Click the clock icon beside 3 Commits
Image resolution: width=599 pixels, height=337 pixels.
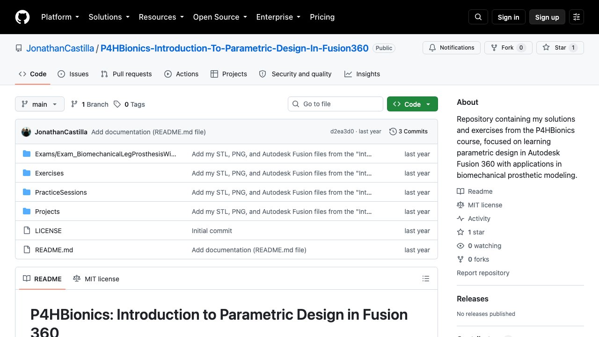point(393,132)
